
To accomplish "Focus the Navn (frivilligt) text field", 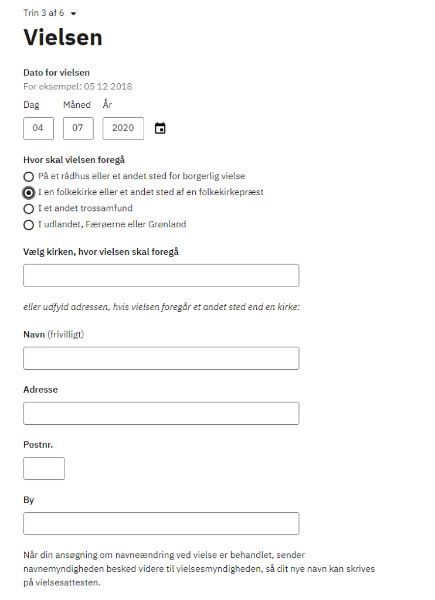I will pyautogui.click(x=161, y=358).
